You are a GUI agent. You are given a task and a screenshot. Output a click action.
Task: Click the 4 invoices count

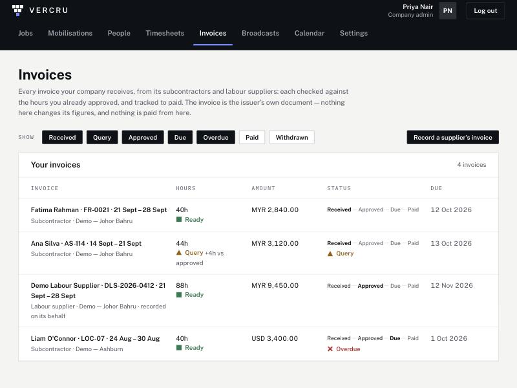(472, 165)
